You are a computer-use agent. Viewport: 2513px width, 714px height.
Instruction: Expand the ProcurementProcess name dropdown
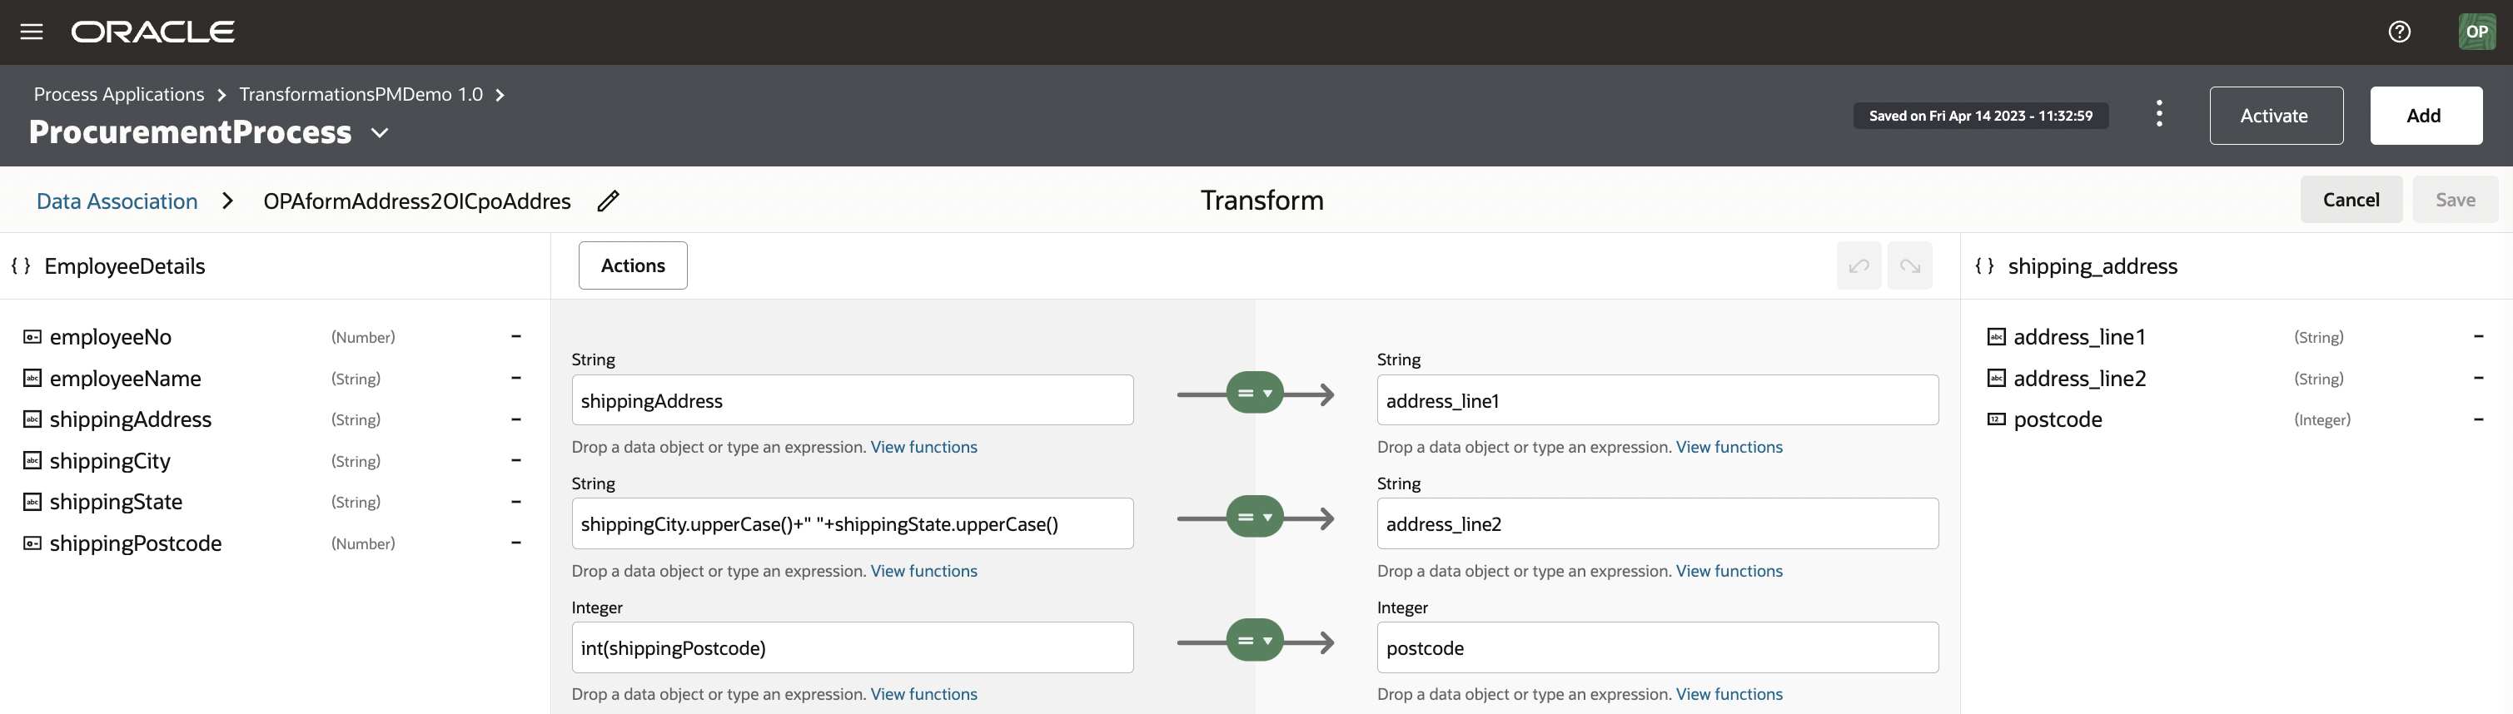coord(381,132)
